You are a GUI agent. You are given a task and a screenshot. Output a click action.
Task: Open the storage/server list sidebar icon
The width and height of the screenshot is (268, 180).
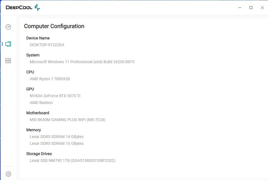8,61
